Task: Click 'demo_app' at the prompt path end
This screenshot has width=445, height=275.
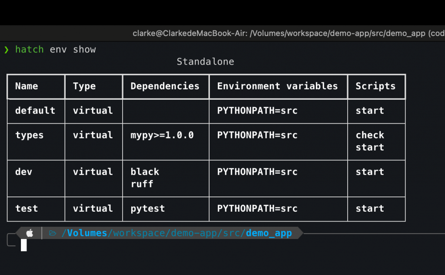Action: pyautogui.click(x=269, y=234)
